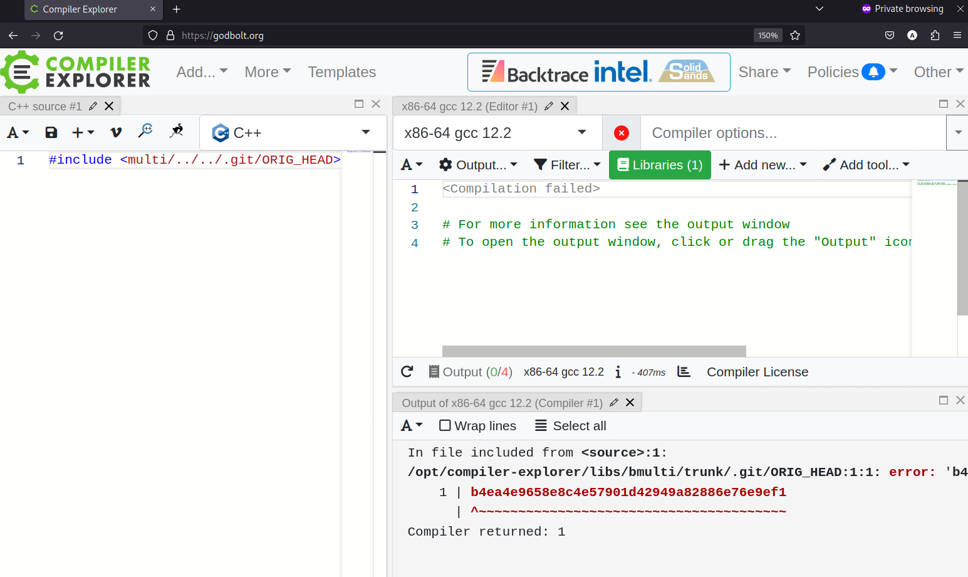Open font size options in the output pane
The image size is (968, 577).
pyautogui.click(x=411, y=425)
